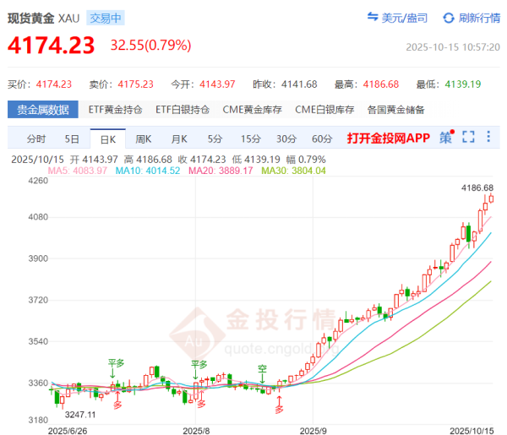The height and width of the screenshot is (435, 507).
Task: Open 各国黄金储备 link
Action: click(395, 110)
